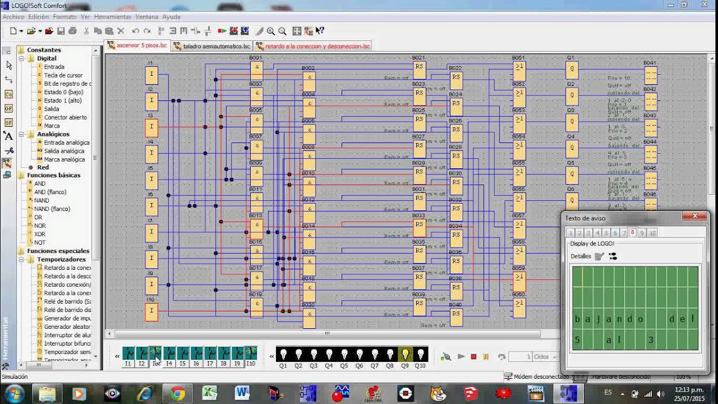Open Google Chrome from the taskbar

(x=177, y=394)
